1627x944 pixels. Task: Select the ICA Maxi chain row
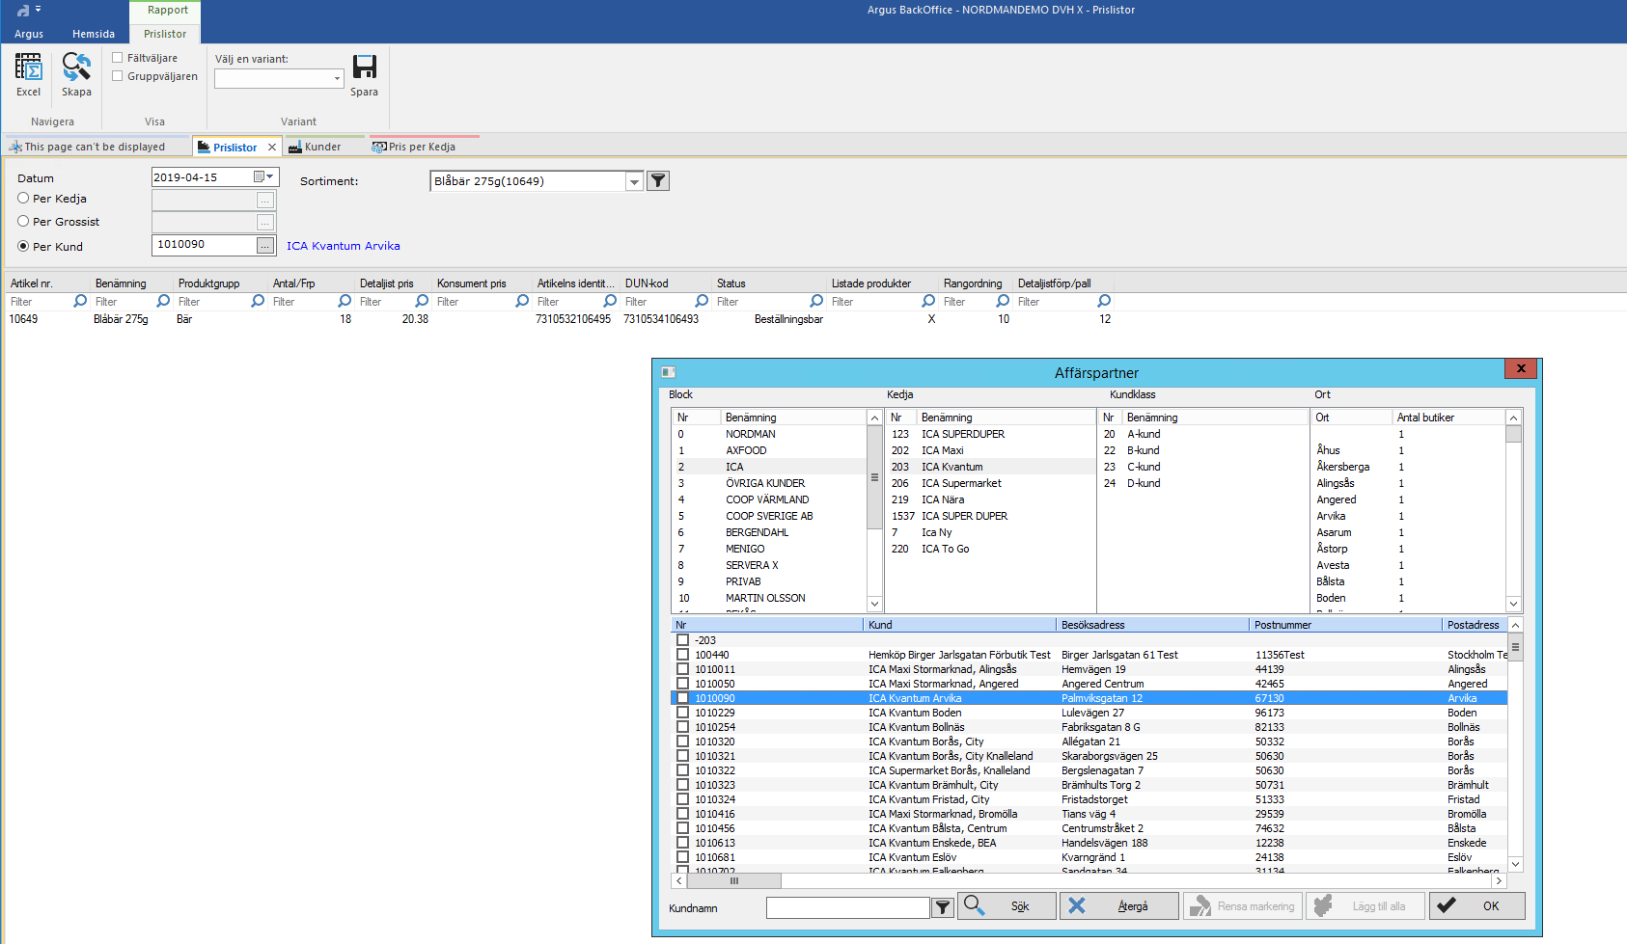990,450
